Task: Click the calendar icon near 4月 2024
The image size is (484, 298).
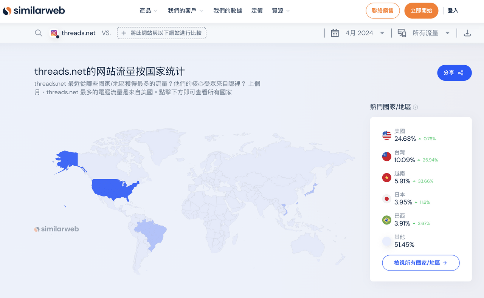Action: [x=335, y=33]
